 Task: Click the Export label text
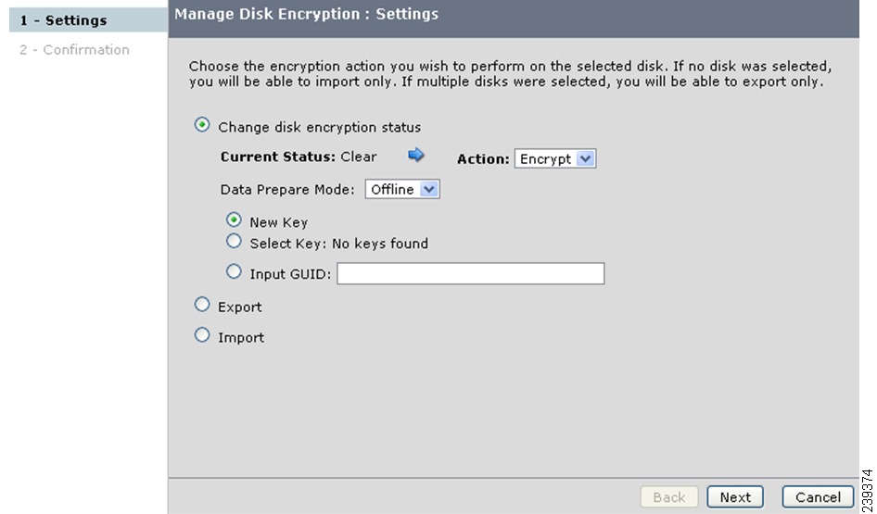tap(240, 307)
